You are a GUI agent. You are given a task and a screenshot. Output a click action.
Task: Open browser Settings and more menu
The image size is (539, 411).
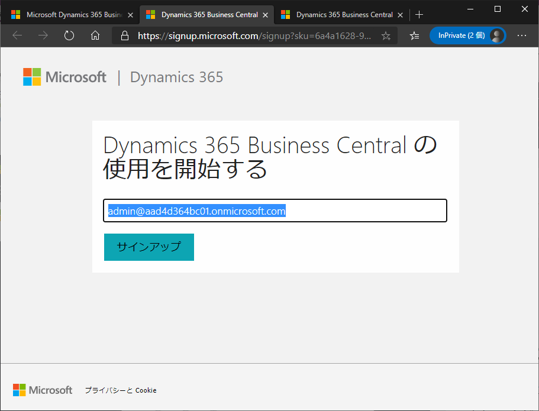coord(522,35)
